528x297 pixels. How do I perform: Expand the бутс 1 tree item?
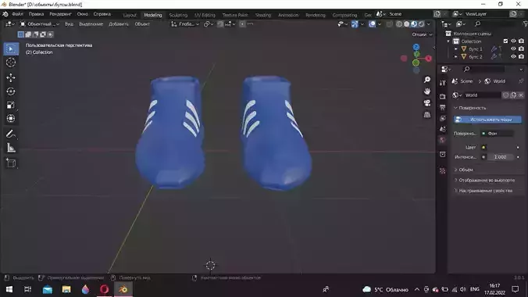[x=456, y=49]
